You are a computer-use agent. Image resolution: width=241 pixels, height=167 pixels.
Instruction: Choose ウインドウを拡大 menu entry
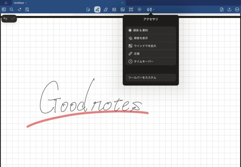[x=151, y=46]
